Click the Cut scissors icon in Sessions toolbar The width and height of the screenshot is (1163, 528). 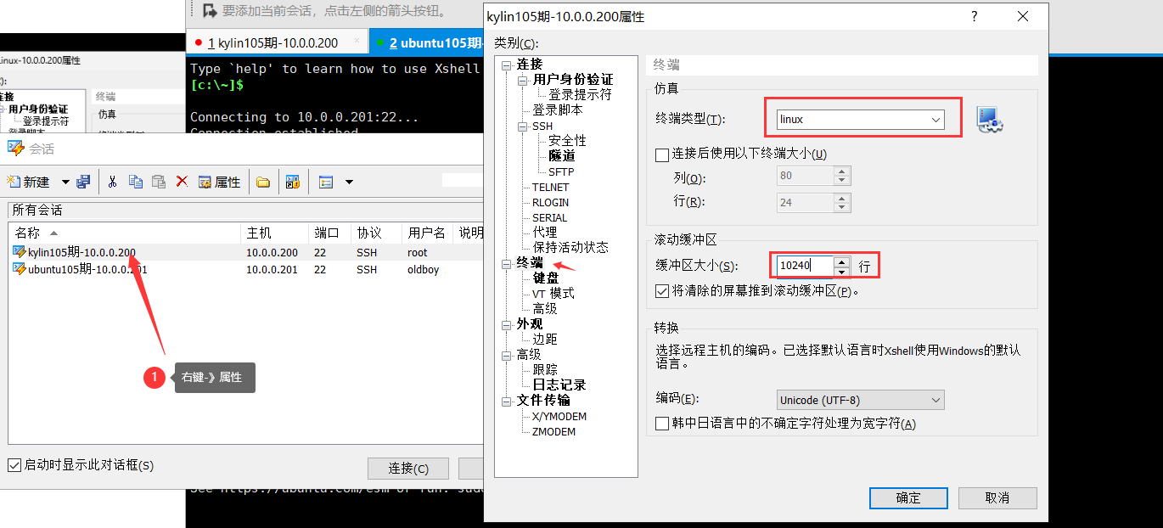(112, 182)
